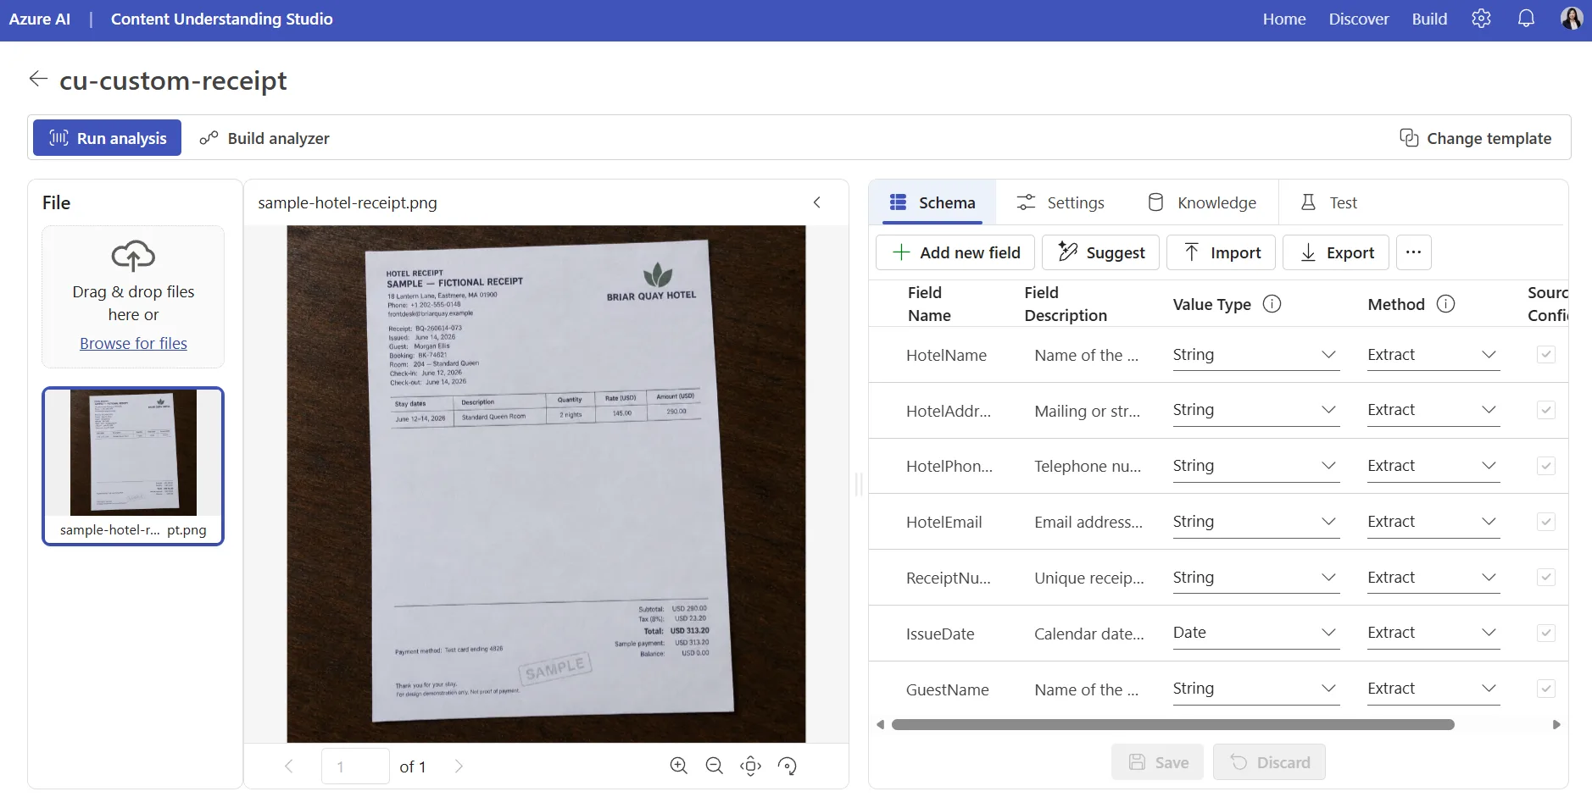Open the settings gear in the header

tap(1481, 19)
